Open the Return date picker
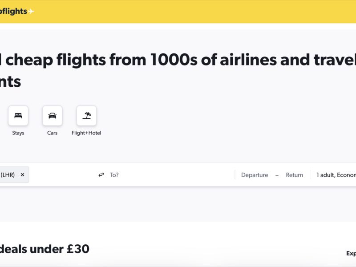Image resolution: width=356 pixels, height=267 pixels. click(x=294, y=175)
